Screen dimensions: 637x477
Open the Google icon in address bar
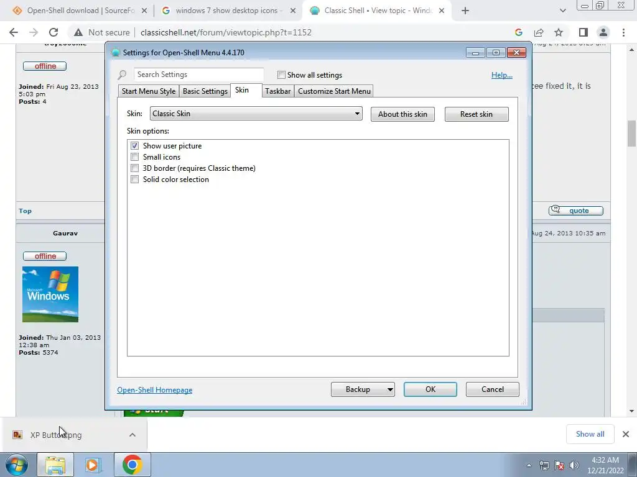point(519,32)
